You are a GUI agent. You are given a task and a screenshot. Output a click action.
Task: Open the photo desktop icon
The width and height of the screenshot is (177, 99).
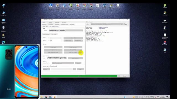(165, 28)
